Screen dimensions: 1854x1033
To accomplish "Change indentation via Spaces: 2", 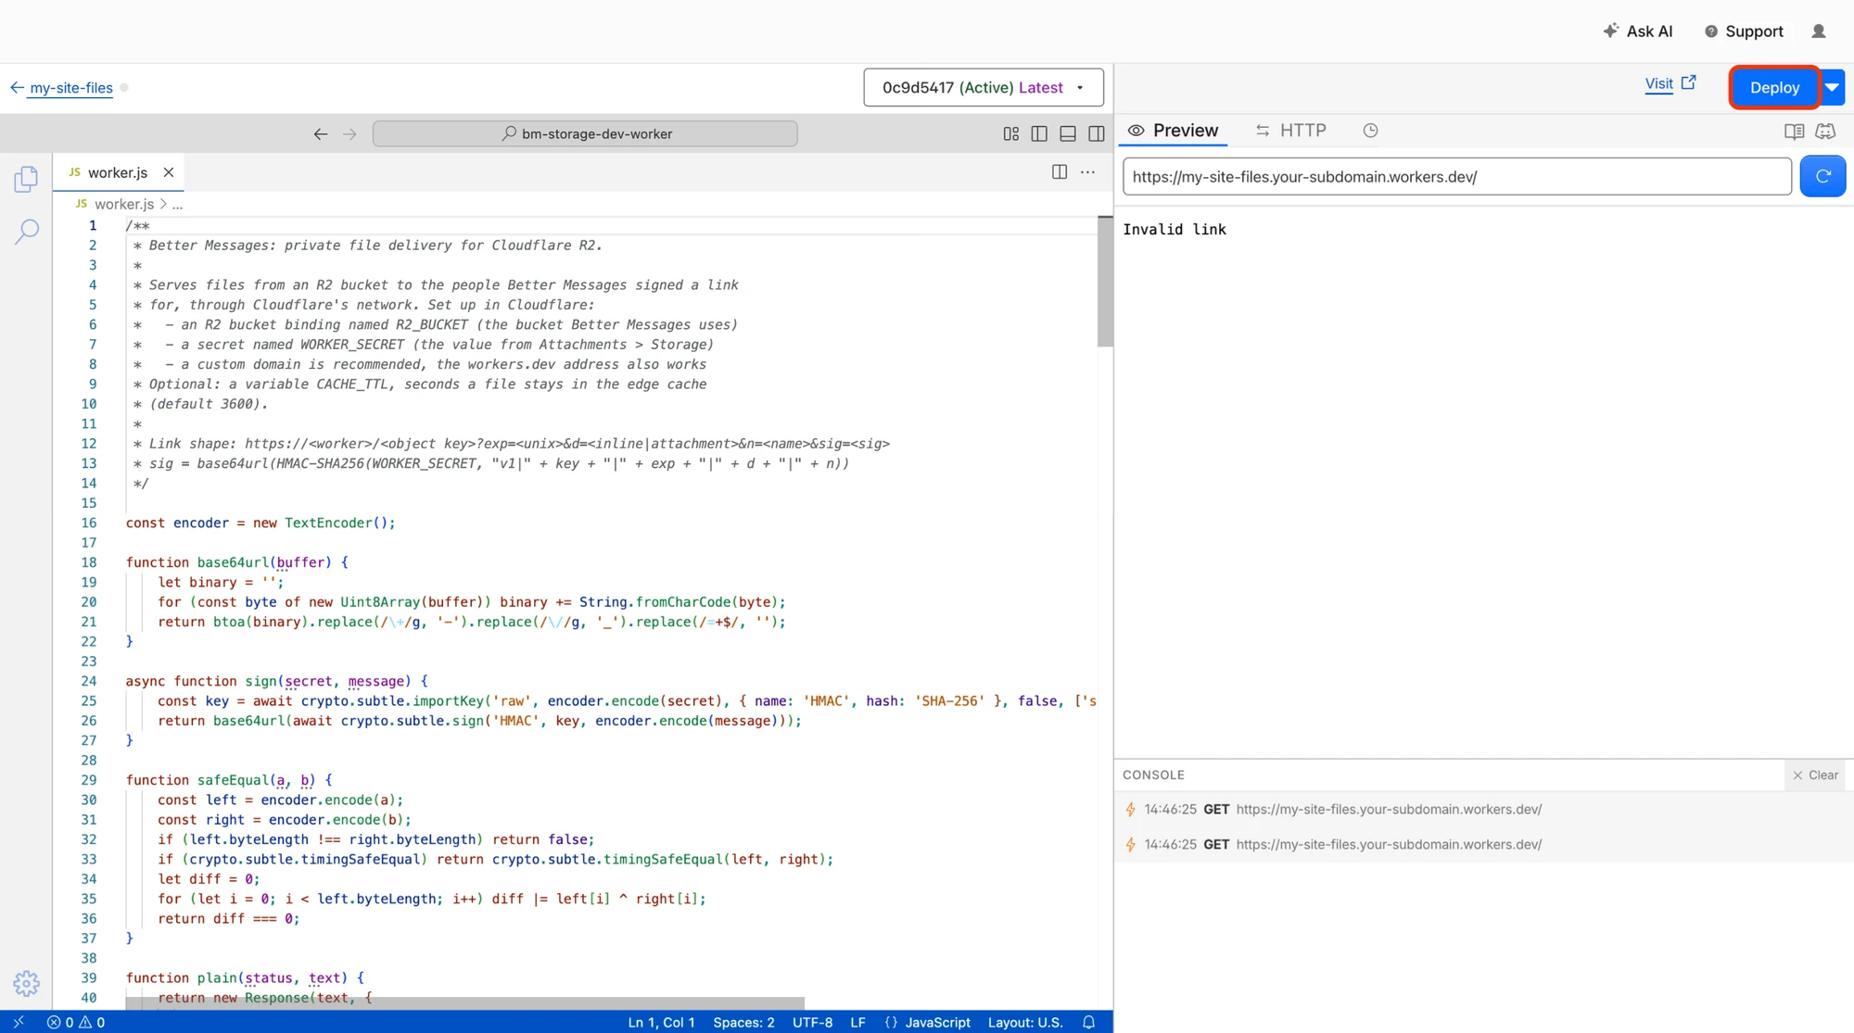I will [x=743, y=1022].
